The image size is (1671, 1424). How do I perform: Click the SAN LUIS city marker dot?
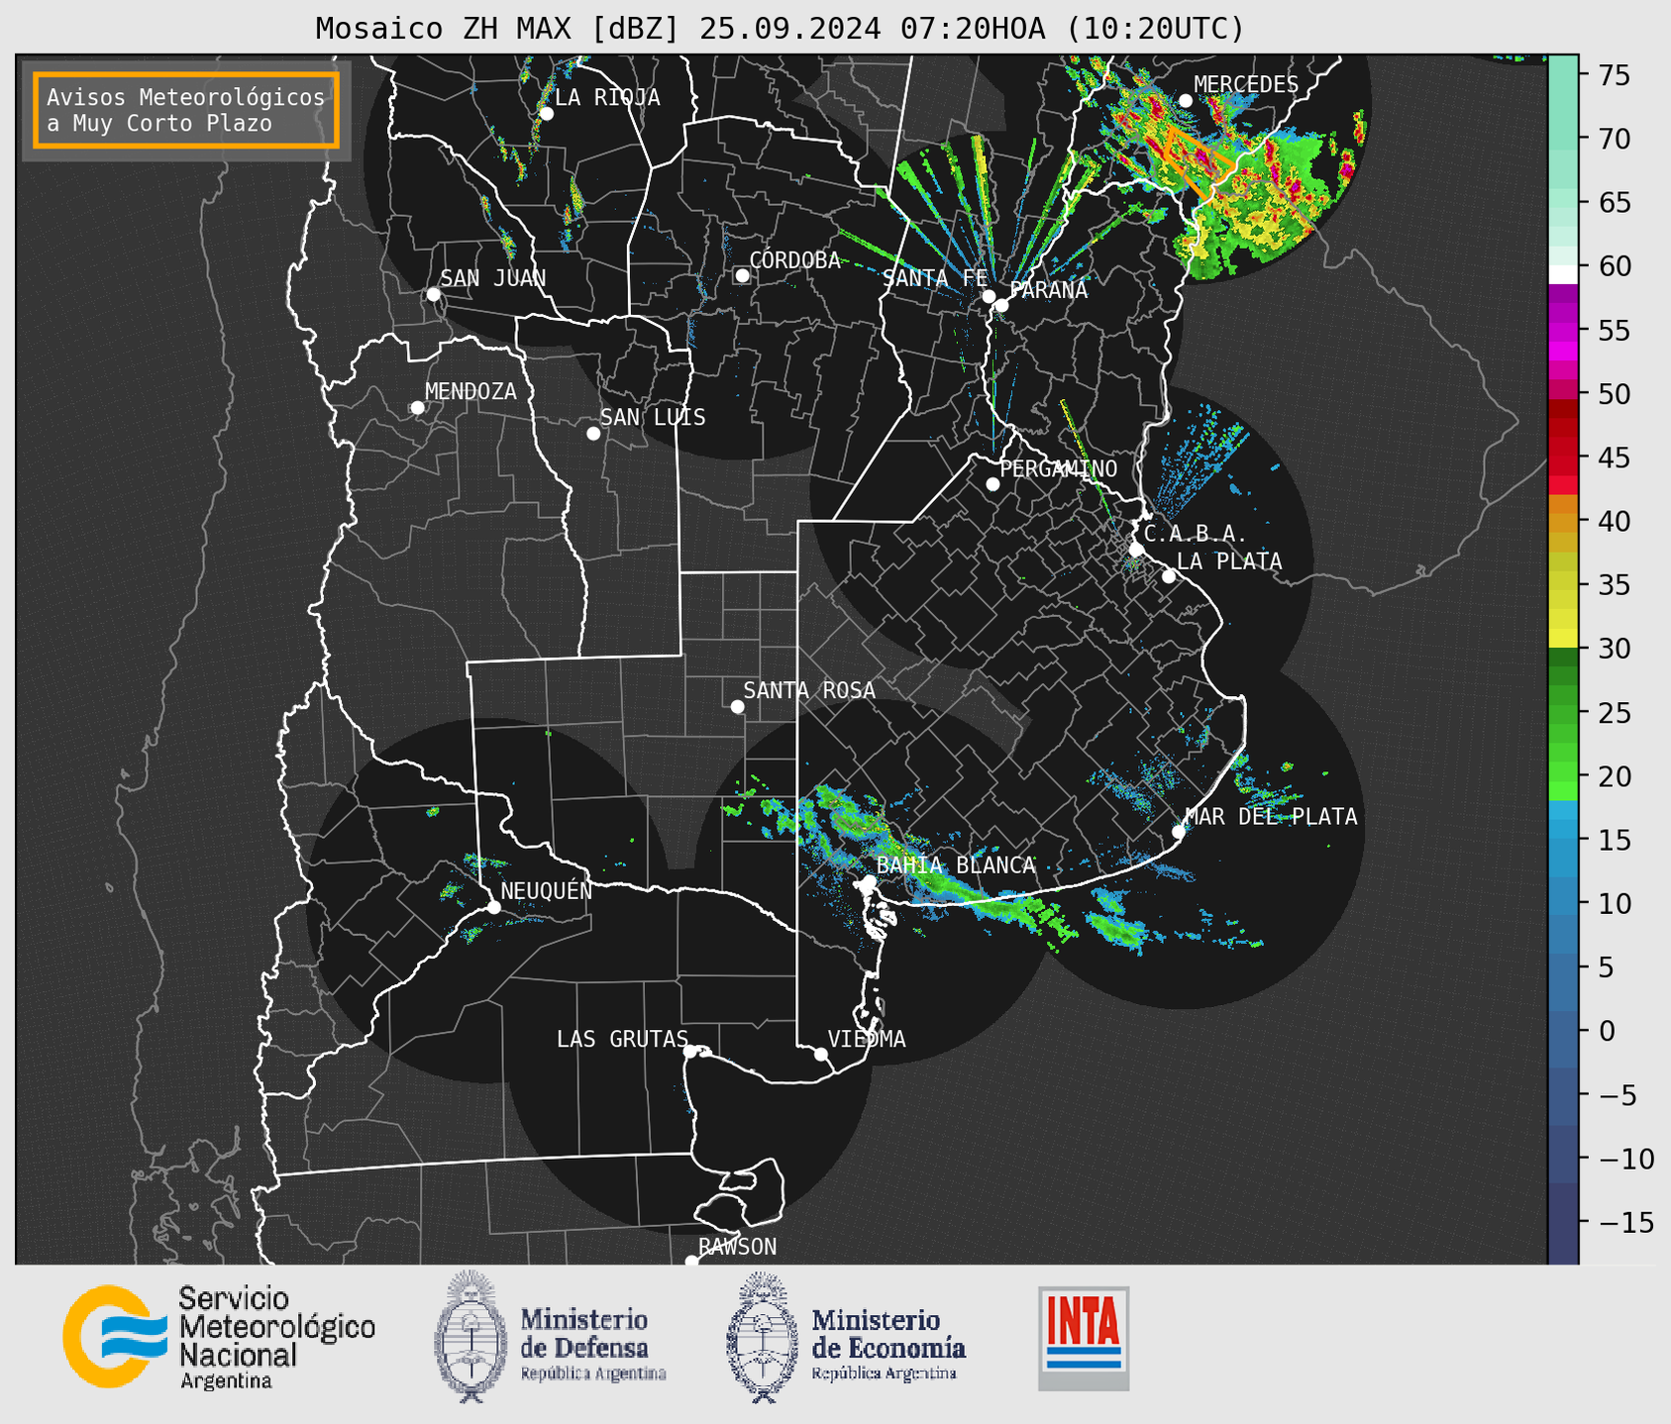click(x=593, y=434)
